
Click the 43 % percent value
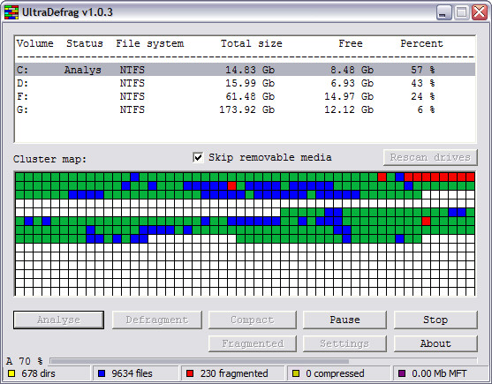(422, 83)
